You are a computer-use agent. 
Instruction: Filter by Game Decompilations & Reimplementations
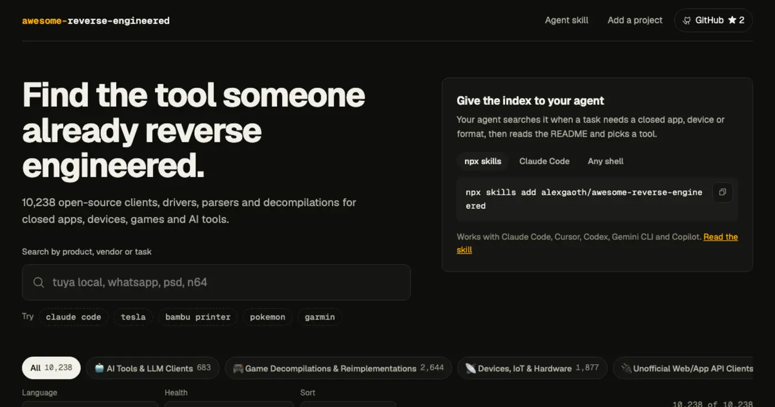point(338,368)
